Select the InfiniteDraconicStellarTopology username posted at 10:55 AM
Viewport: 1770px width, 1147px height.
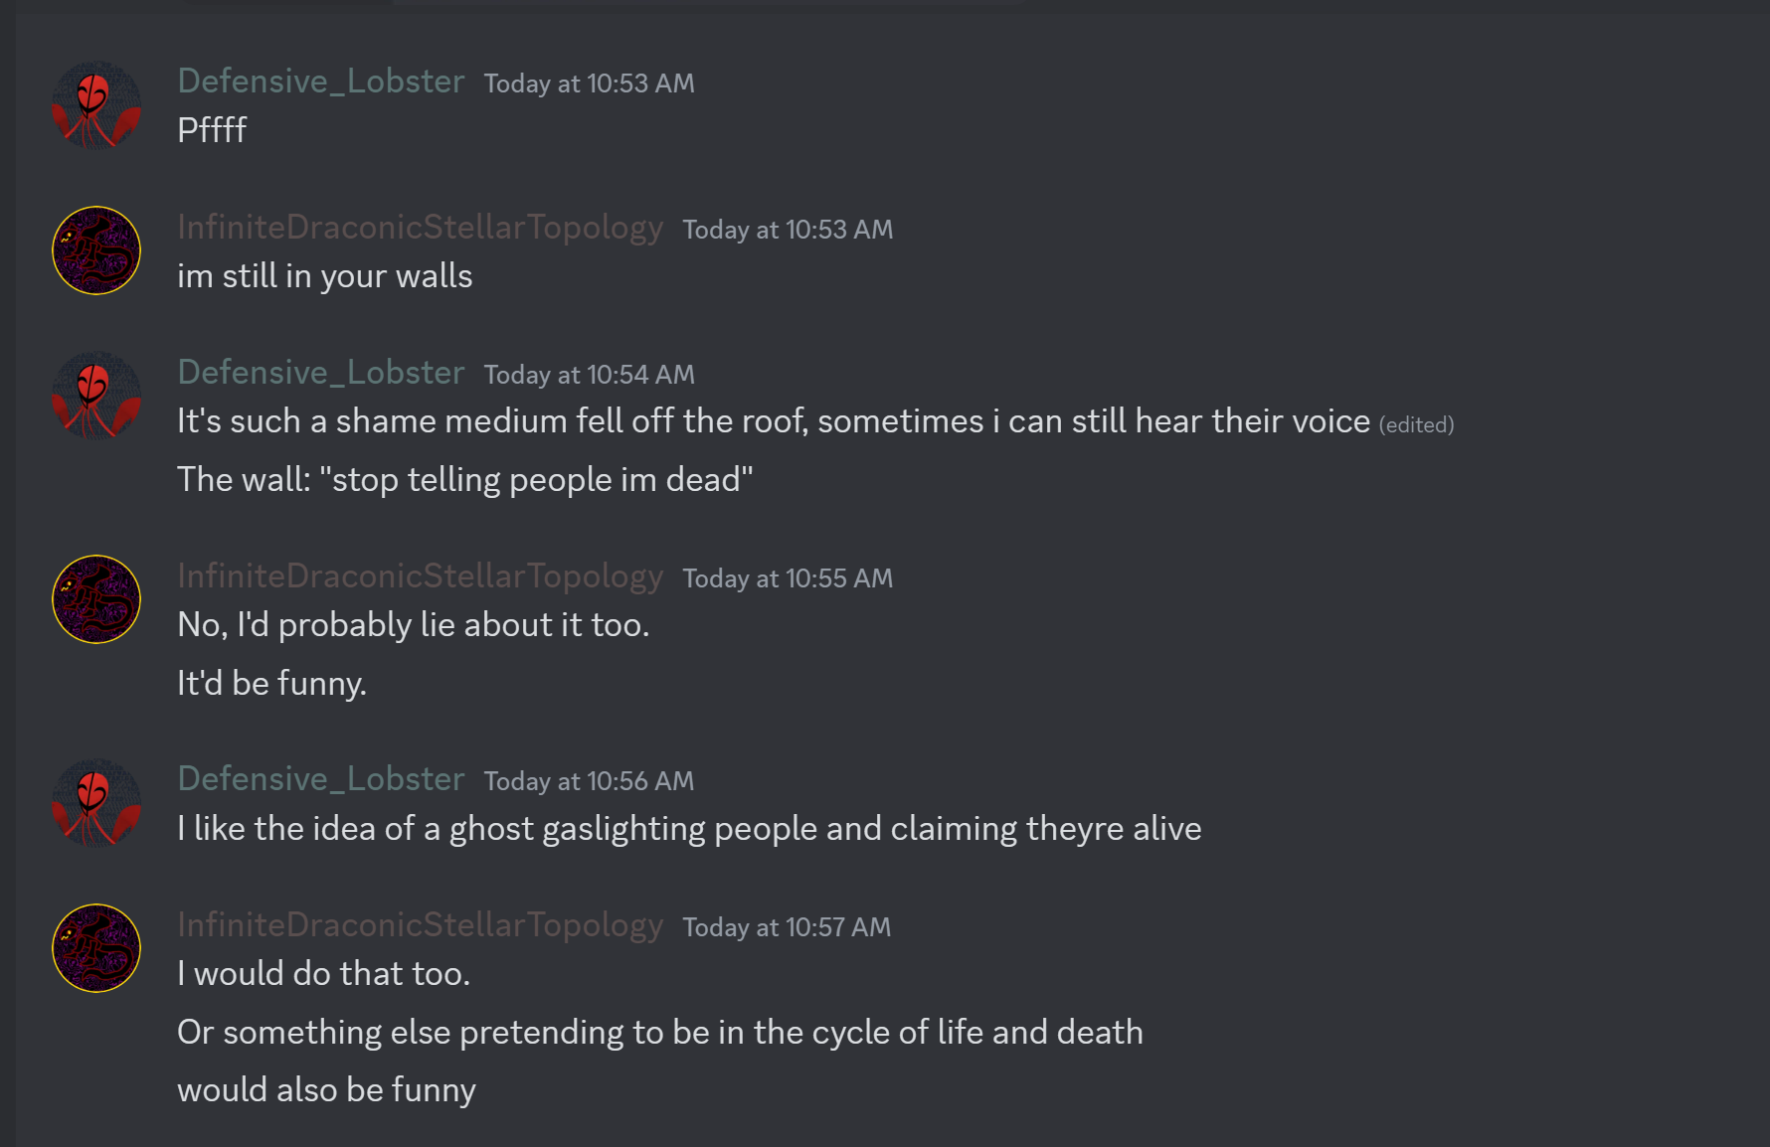point(420,576)
